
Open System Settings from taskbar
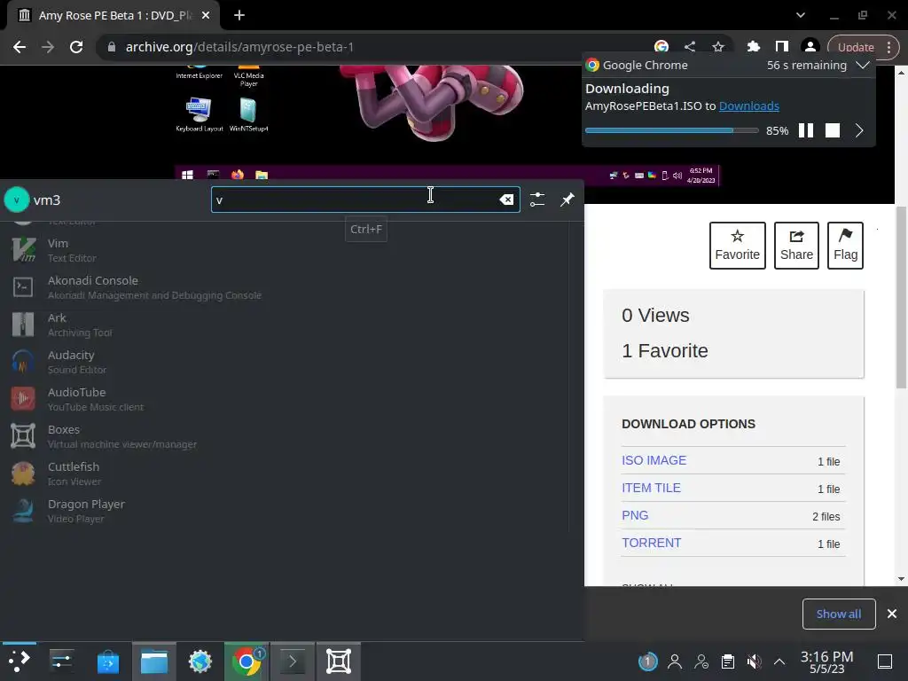coord(61,661)
